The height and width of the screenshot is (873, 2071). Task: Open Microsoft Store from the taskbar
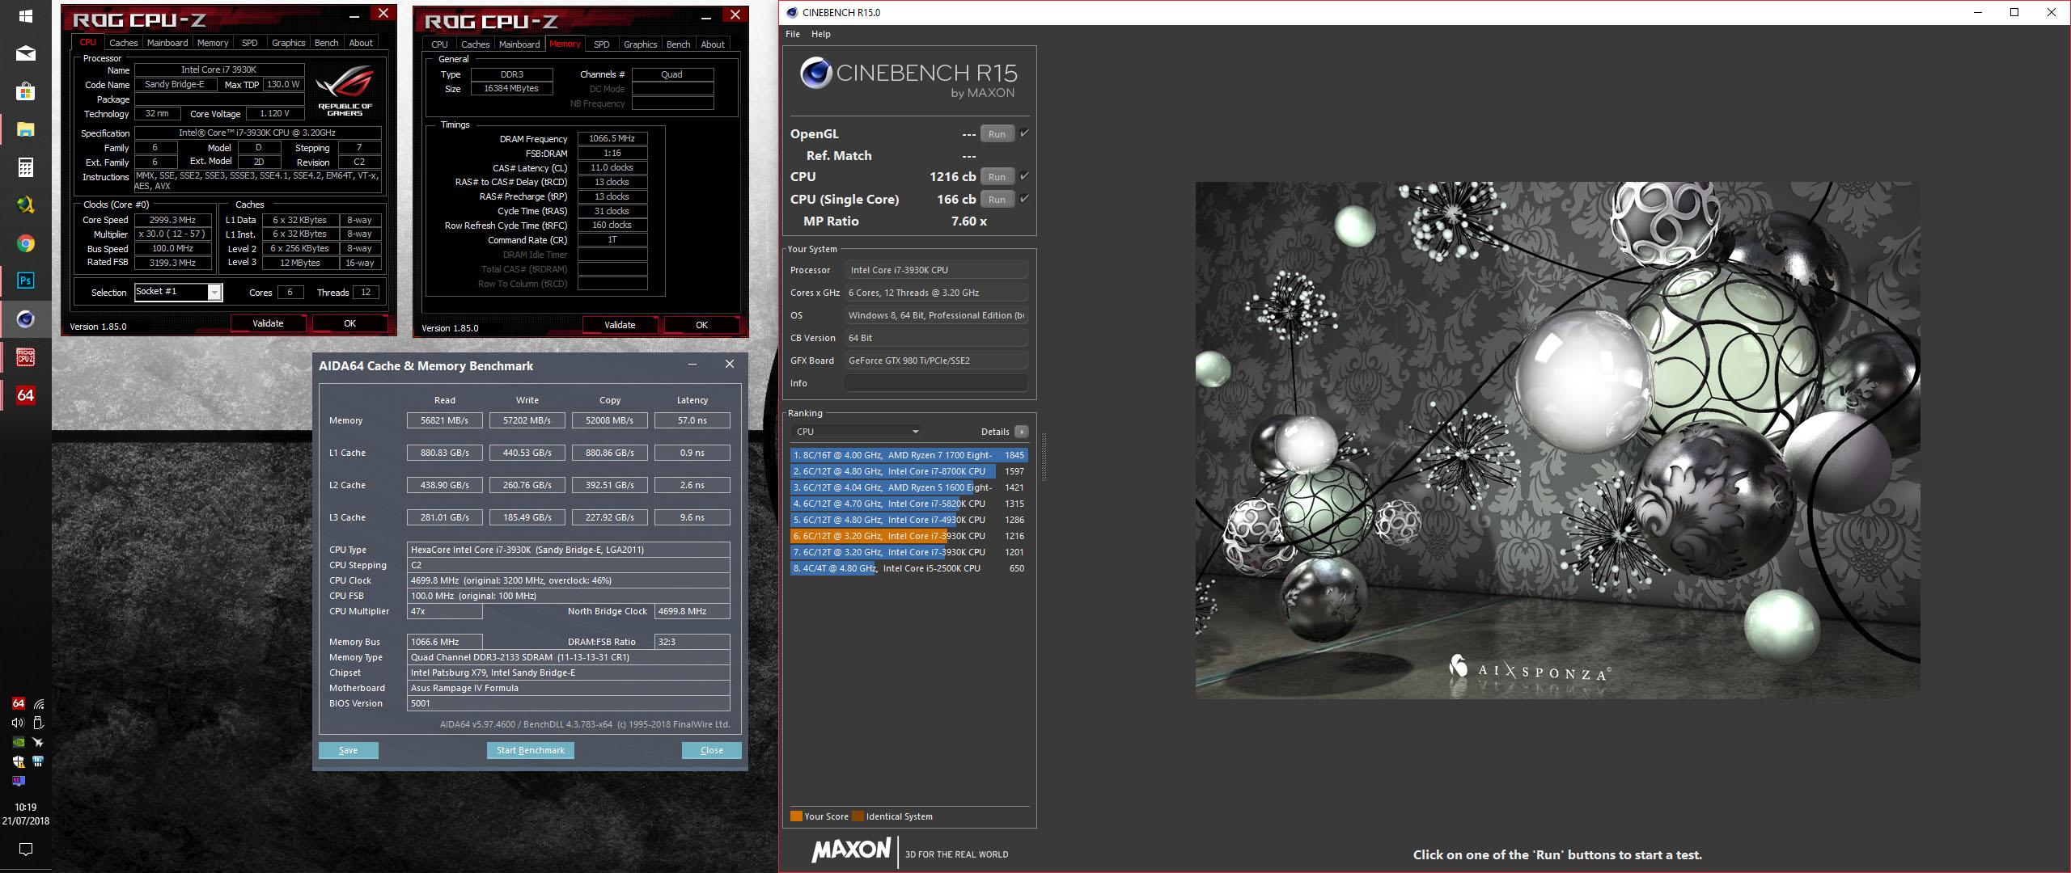coord(25,91)
